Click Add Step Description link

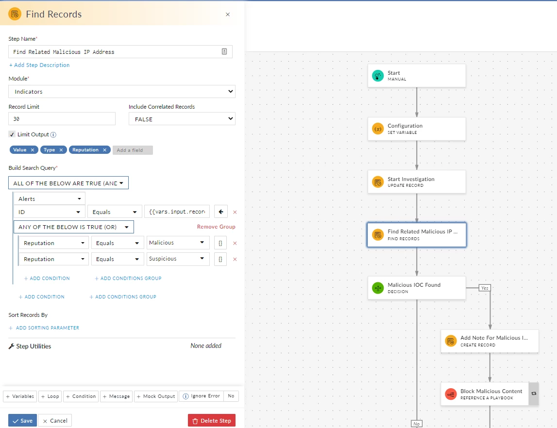point(39,65)
